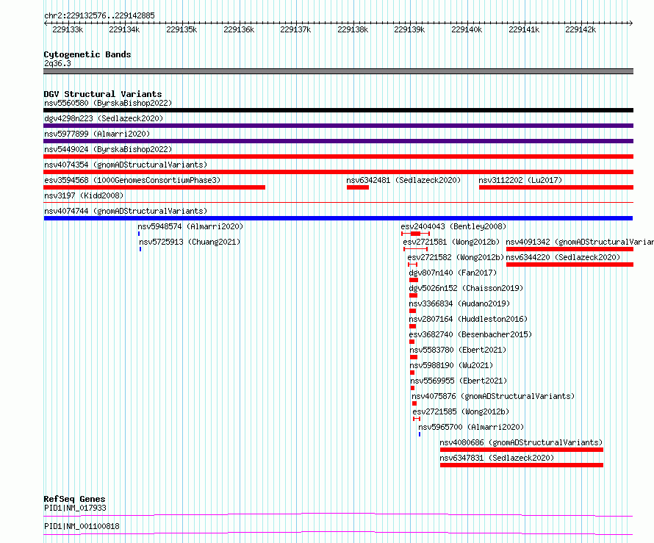
Task: Click the 229133k ruler tick label
Action: pos(68,29)
